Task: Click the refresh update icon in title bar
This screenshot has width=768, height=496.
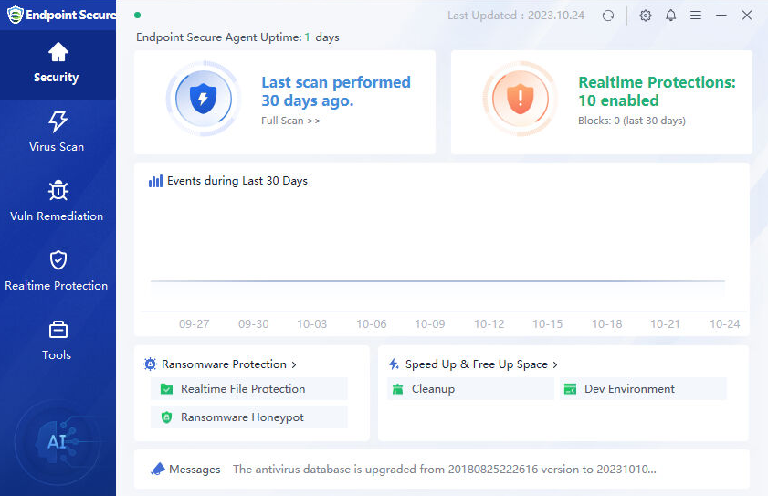Action: [609, 16]
